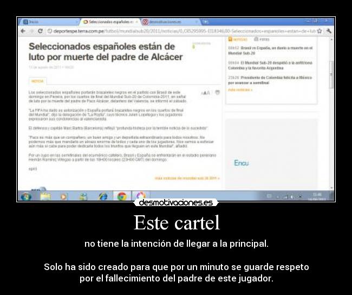
Task: Open Windows Explorer from the taskbar
Action: (45, 196)
